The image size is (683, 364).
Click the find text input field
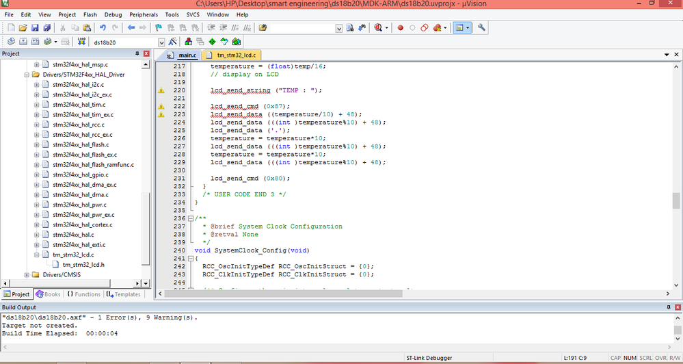(303, 28)
